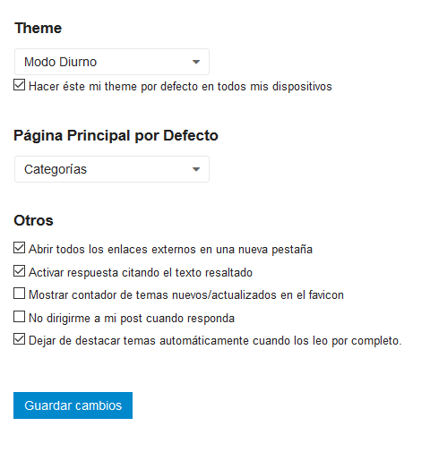Uncheck the 'Dejar de destacar temas' checkbox
The height and width of the screenshot is (452, 430).
click(19, 339)
